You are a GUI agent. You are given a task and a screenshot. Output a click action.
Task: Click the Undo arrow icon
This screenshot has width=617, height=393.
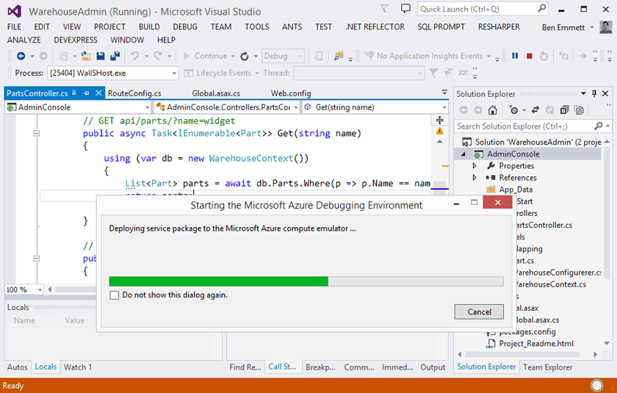click(x=134, y=56)
